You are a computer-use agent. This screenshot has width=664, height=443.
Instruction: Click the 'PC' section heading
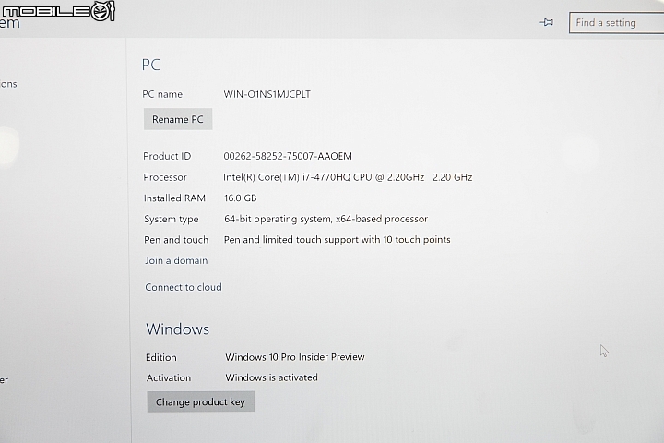click(x=150, y=65)
